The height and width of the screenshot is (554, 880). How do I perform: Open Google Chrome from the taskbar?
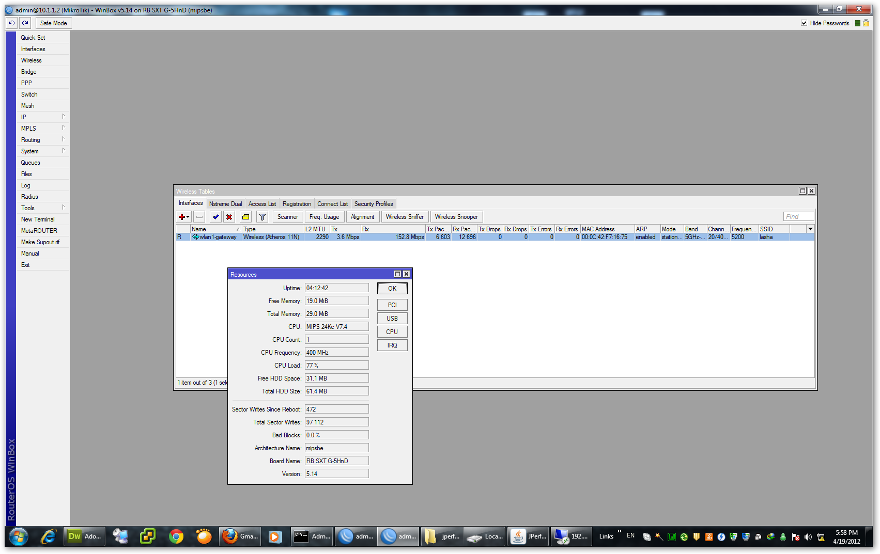176,537
